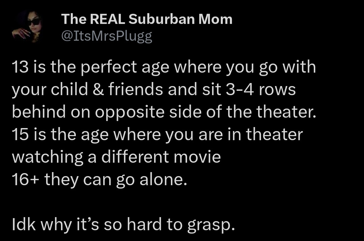This screenshot has width=364, height=241.
Task: Click the line "your child & friends and sit 3-4 rows"
Action: (154, 90)
